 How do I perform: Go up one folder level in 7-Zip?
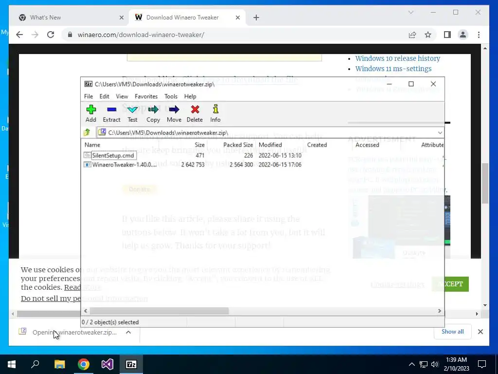[87, 132]
